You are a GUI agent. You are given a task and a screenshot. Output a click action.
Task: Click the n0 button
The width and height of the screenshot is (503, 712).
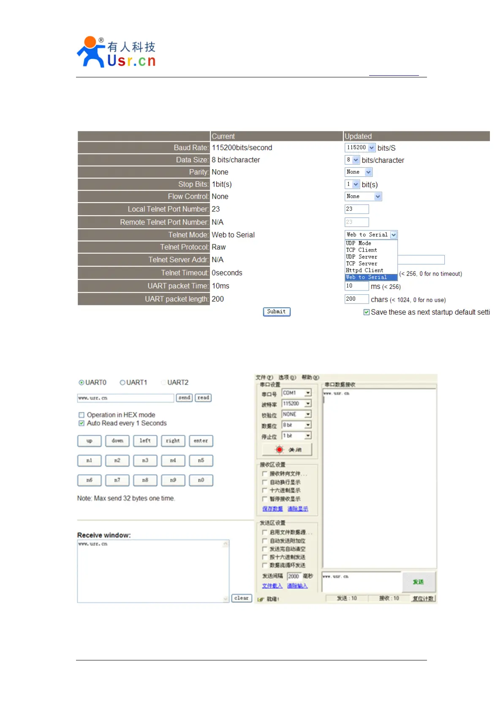201,480
